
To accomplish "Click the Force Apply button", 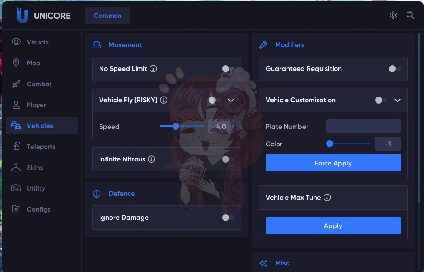I will 333,163.
